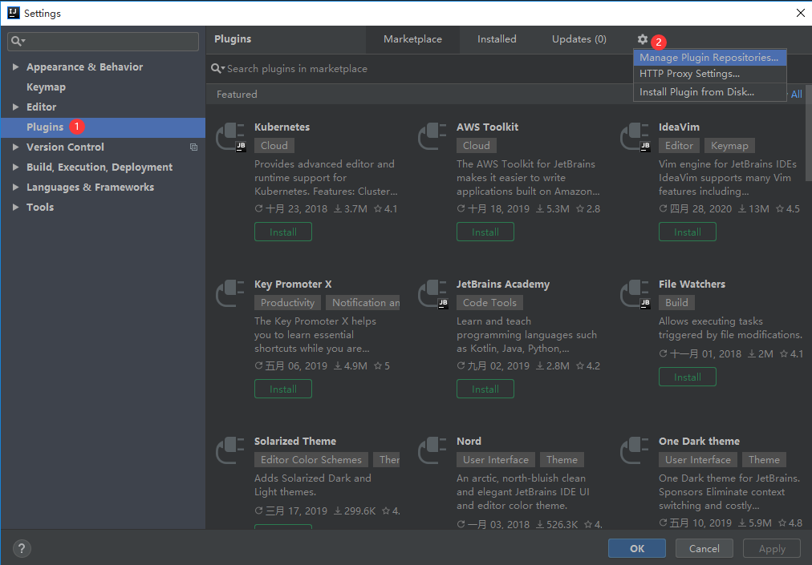The image size is (812, 565).
Task: Click the Theme tag under One Dark theme
Action: coord(764,460)
